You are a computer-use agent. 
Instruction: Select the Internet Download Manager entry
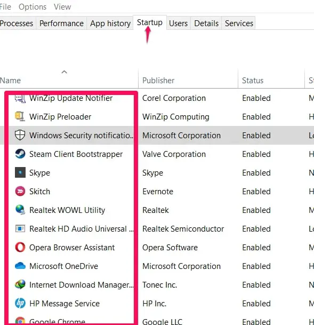coord(82,285)
